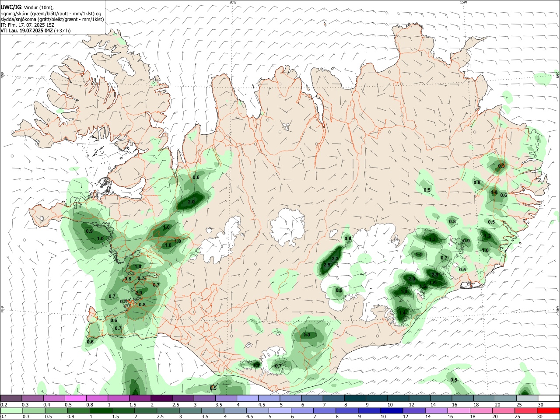Click the 1.2 precipitation value in the east
The height and width of the screenshot is (420, 560).
tap(486, 236)
